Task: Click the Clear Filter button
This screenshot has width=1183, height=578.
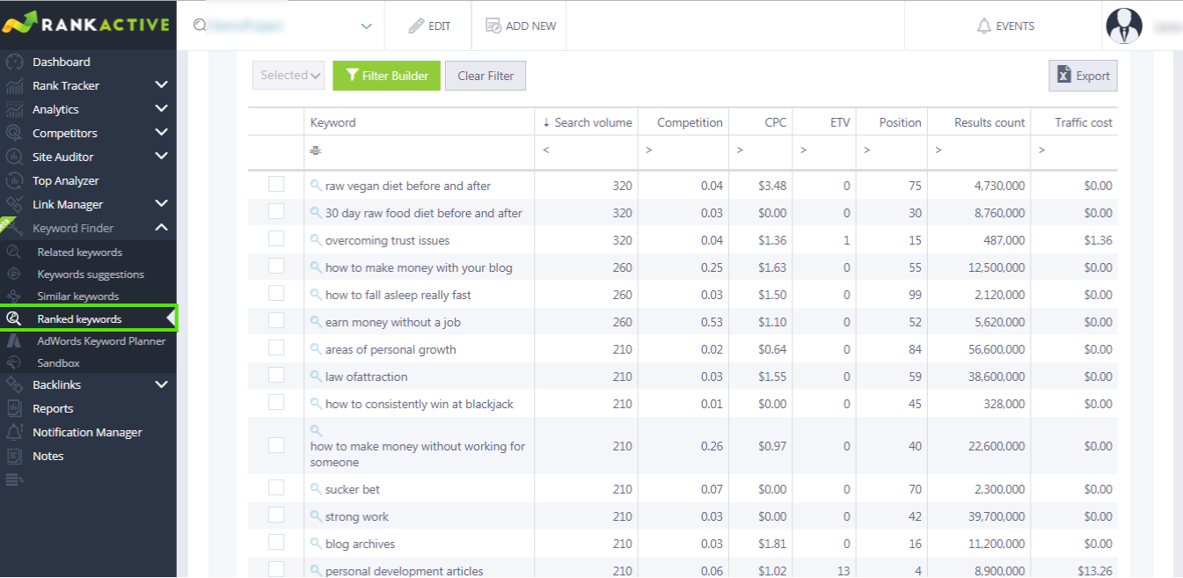Action: 486,76
